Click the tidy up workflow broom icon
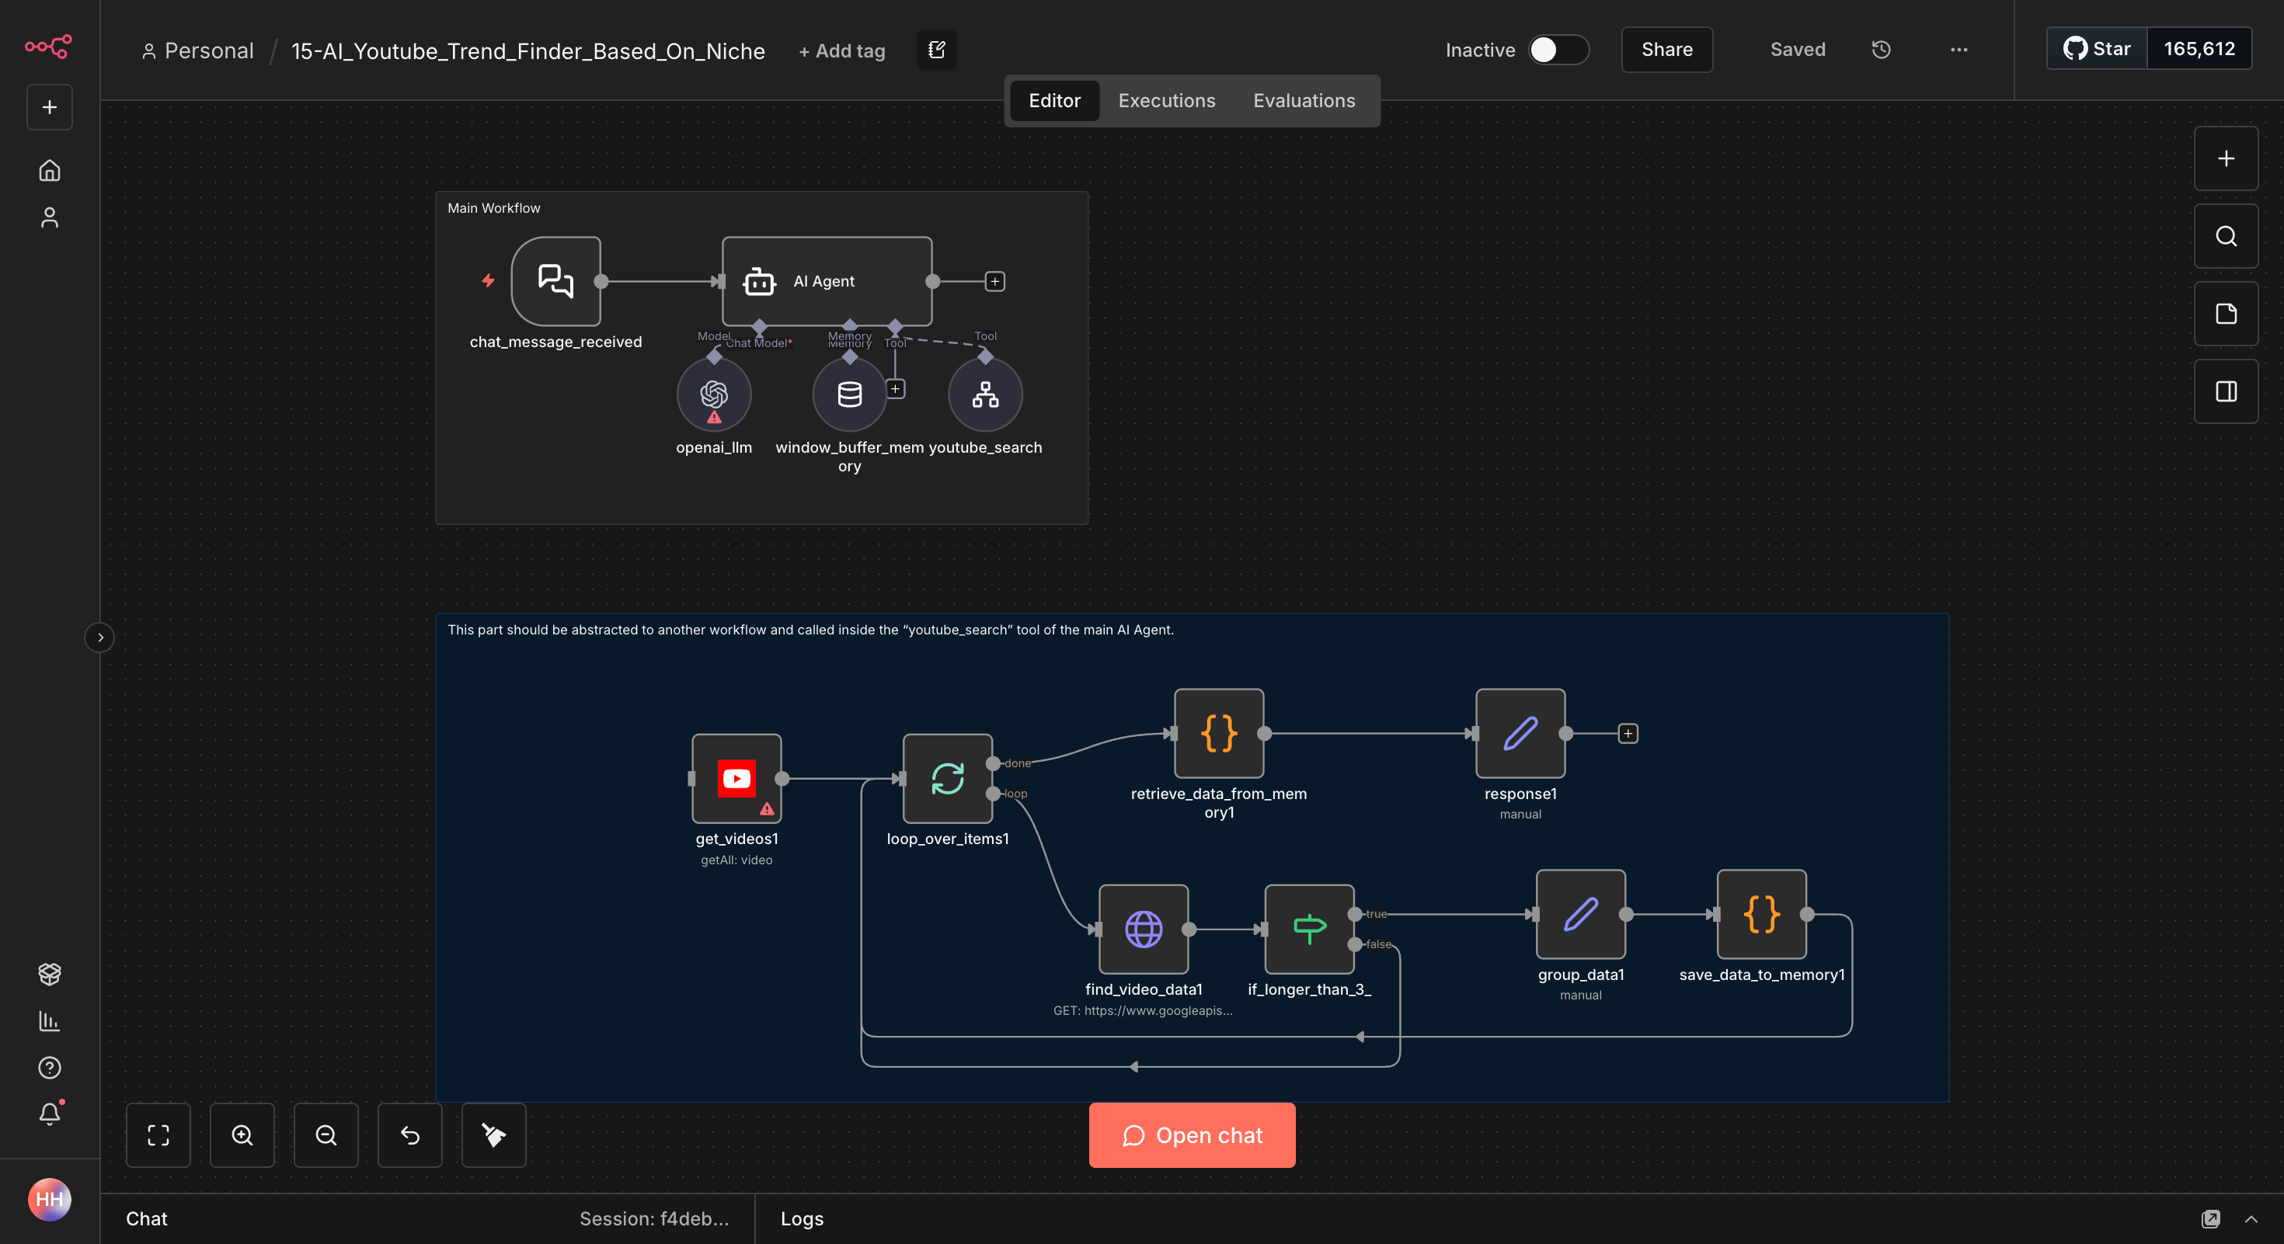 pos(494,1135)
